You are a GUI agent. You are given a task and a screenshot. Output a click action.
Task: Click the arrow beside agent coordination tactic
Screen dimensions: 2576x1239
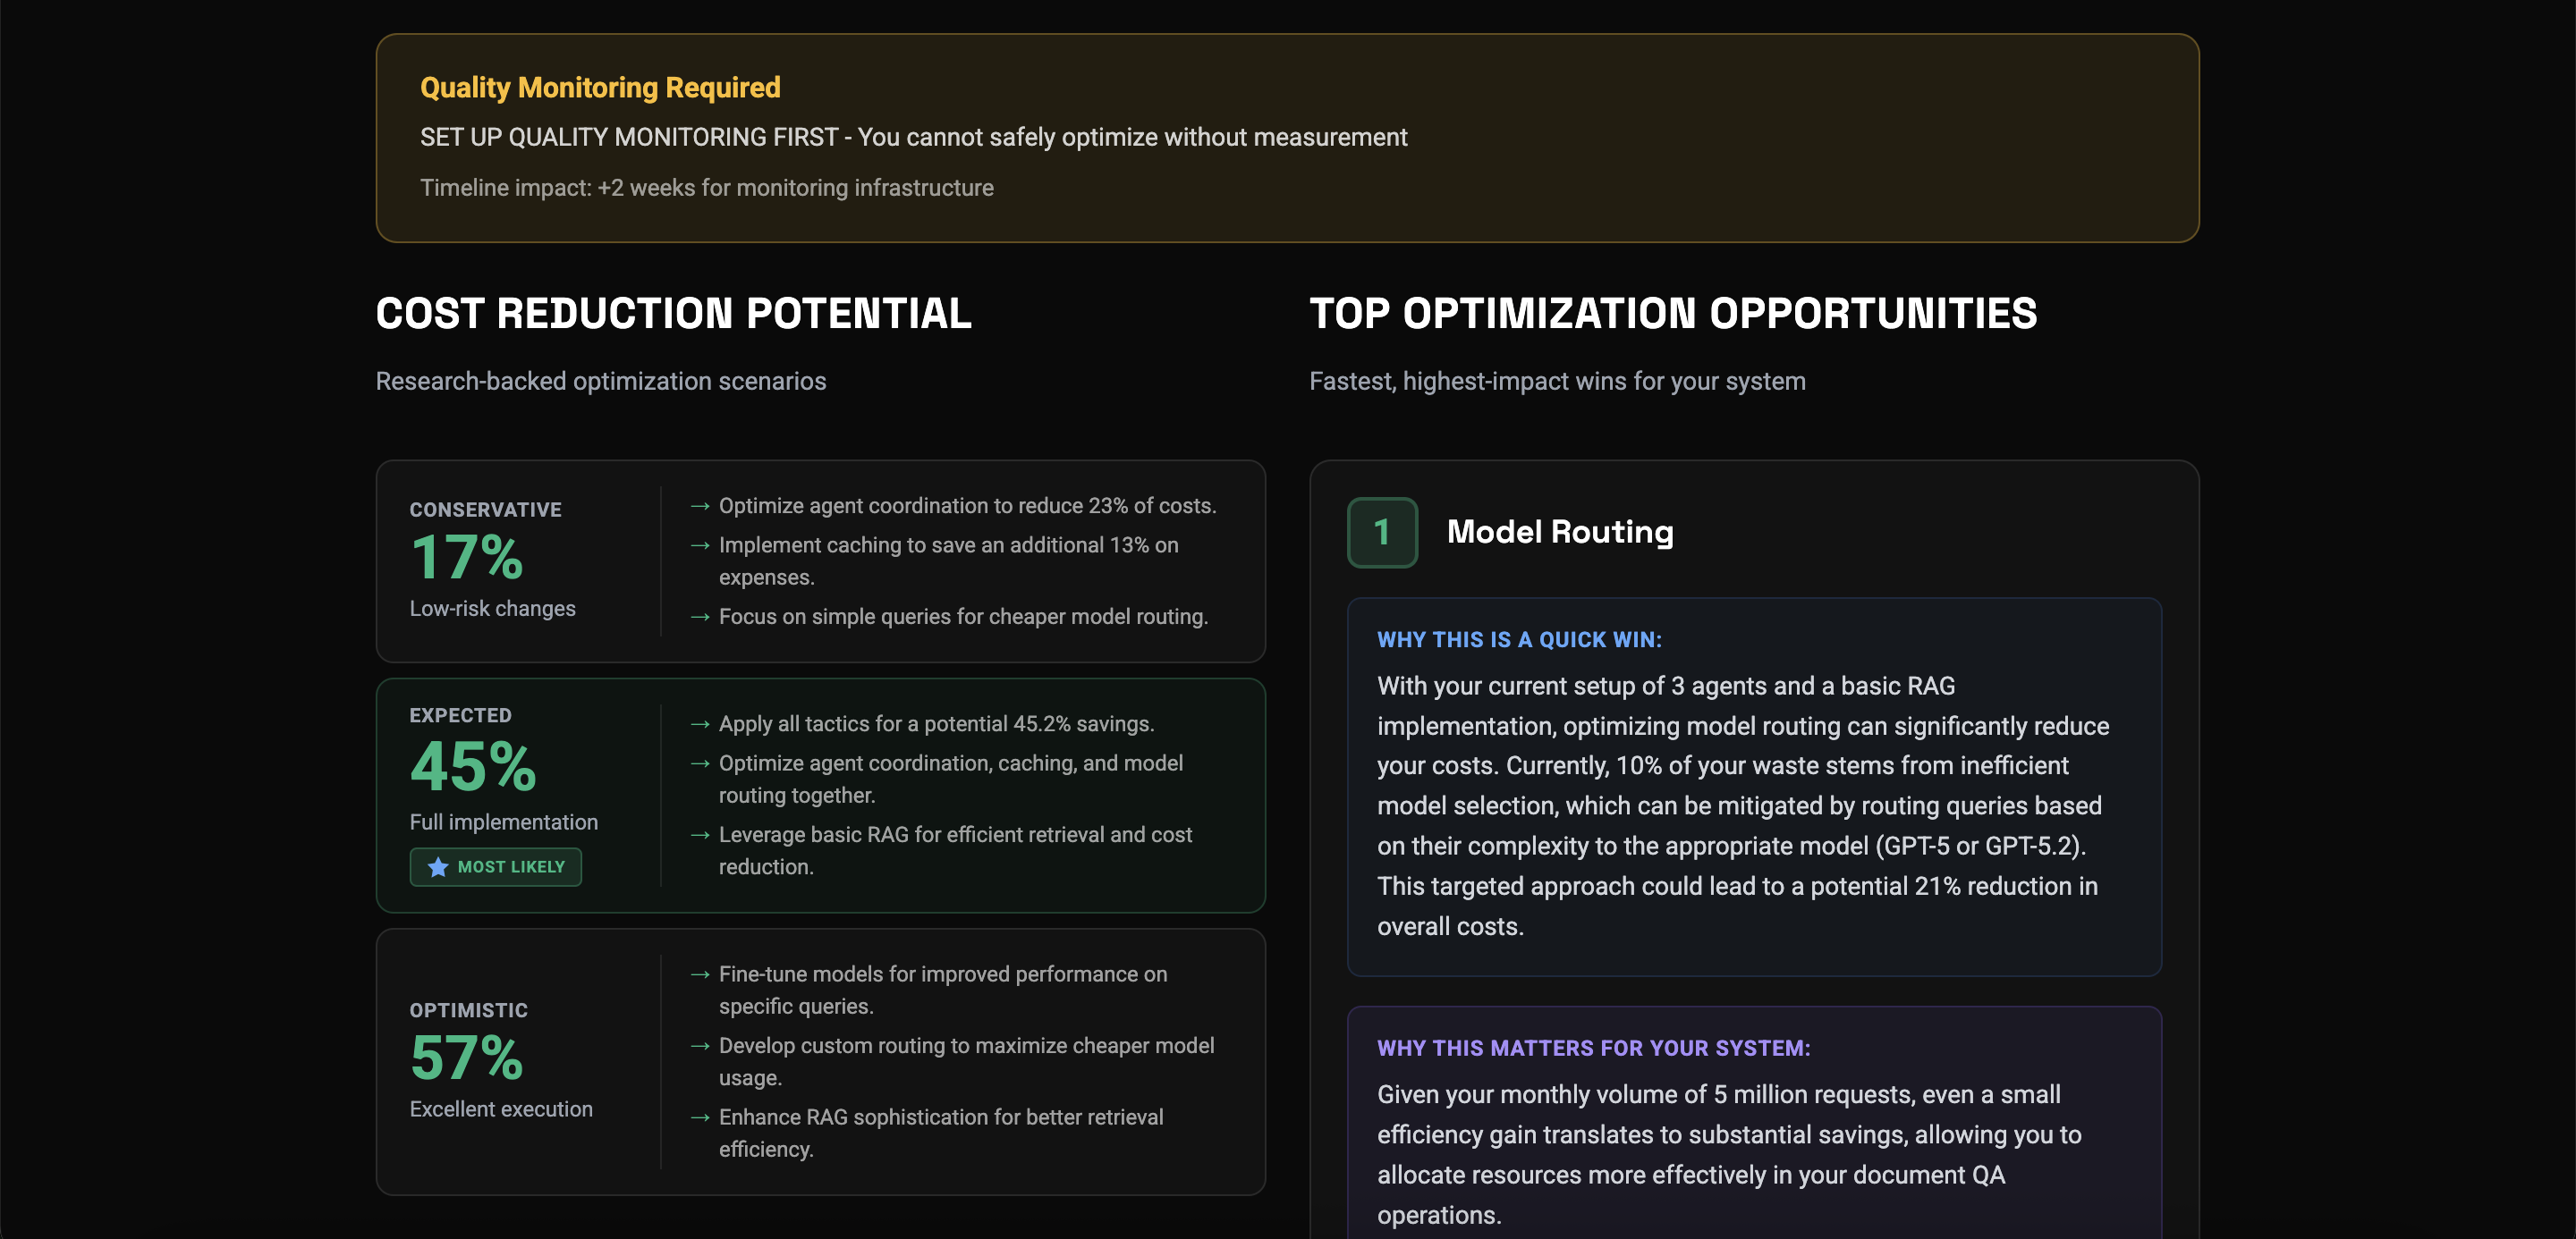[x=700, y=507]
